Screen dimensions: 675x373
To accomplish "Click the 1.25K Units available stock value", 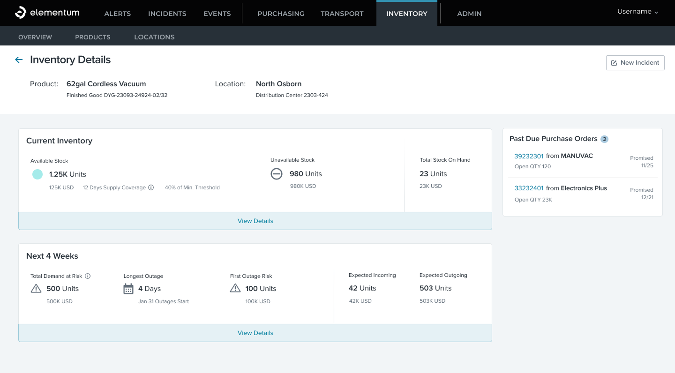I will tap(67, 174).
